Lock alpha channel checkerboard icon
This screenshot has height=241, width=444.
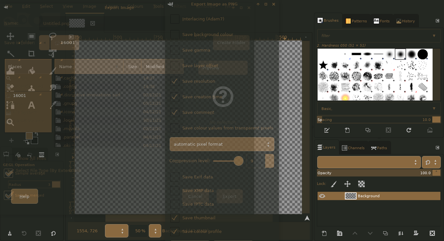click(x=361, y=184)
